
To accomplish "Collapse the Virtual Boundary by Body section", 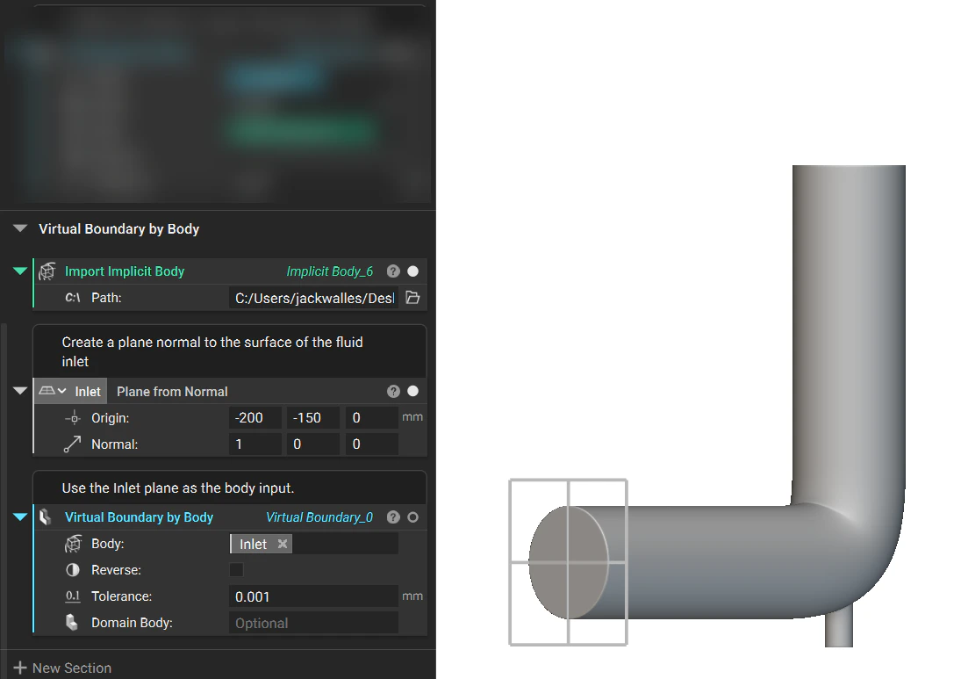I will pos(19,228).
